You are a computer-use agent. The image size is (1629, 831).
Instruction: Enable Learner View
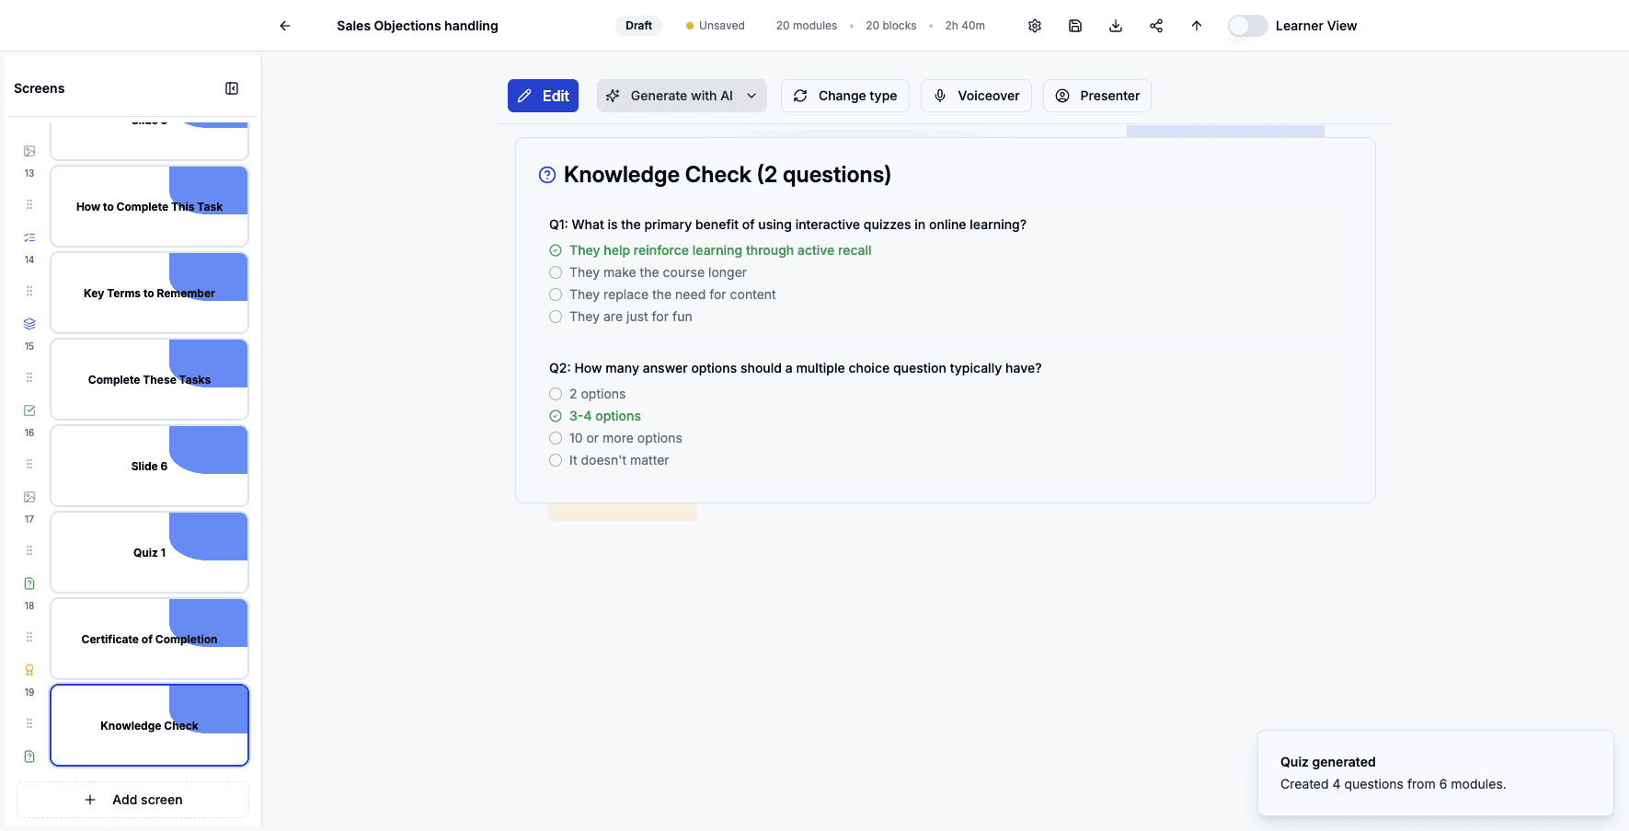(x=1247, y=25)
